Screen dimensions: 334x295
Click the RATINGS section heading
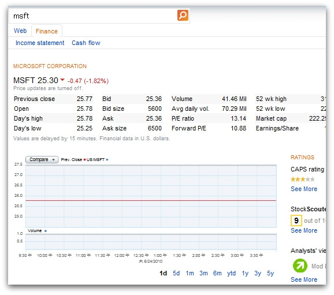click(302, 157)
